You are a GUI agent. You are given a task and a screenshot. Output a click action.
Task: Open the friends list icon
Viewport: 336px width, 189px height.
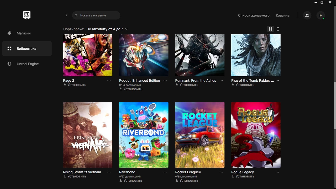307,15
